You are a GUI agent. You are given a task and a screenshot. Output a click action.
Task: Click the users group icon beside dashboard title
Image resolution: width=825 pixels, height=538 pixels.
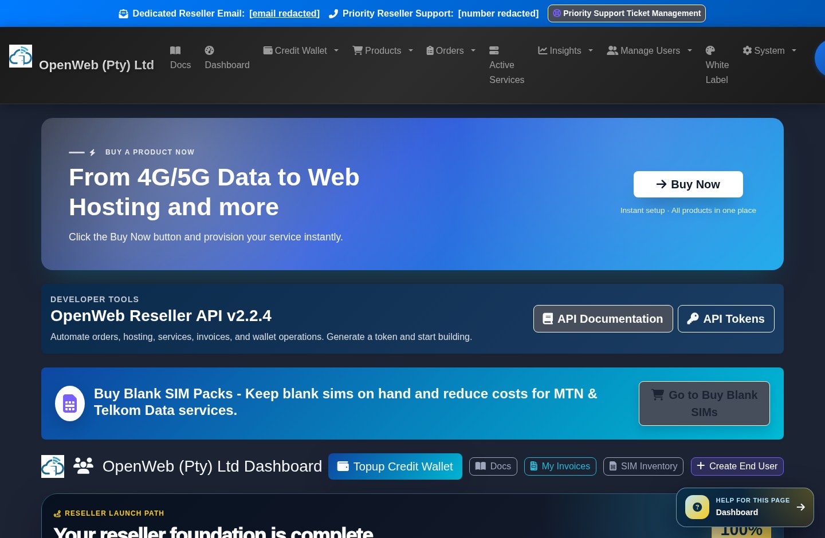pos(83,466)
